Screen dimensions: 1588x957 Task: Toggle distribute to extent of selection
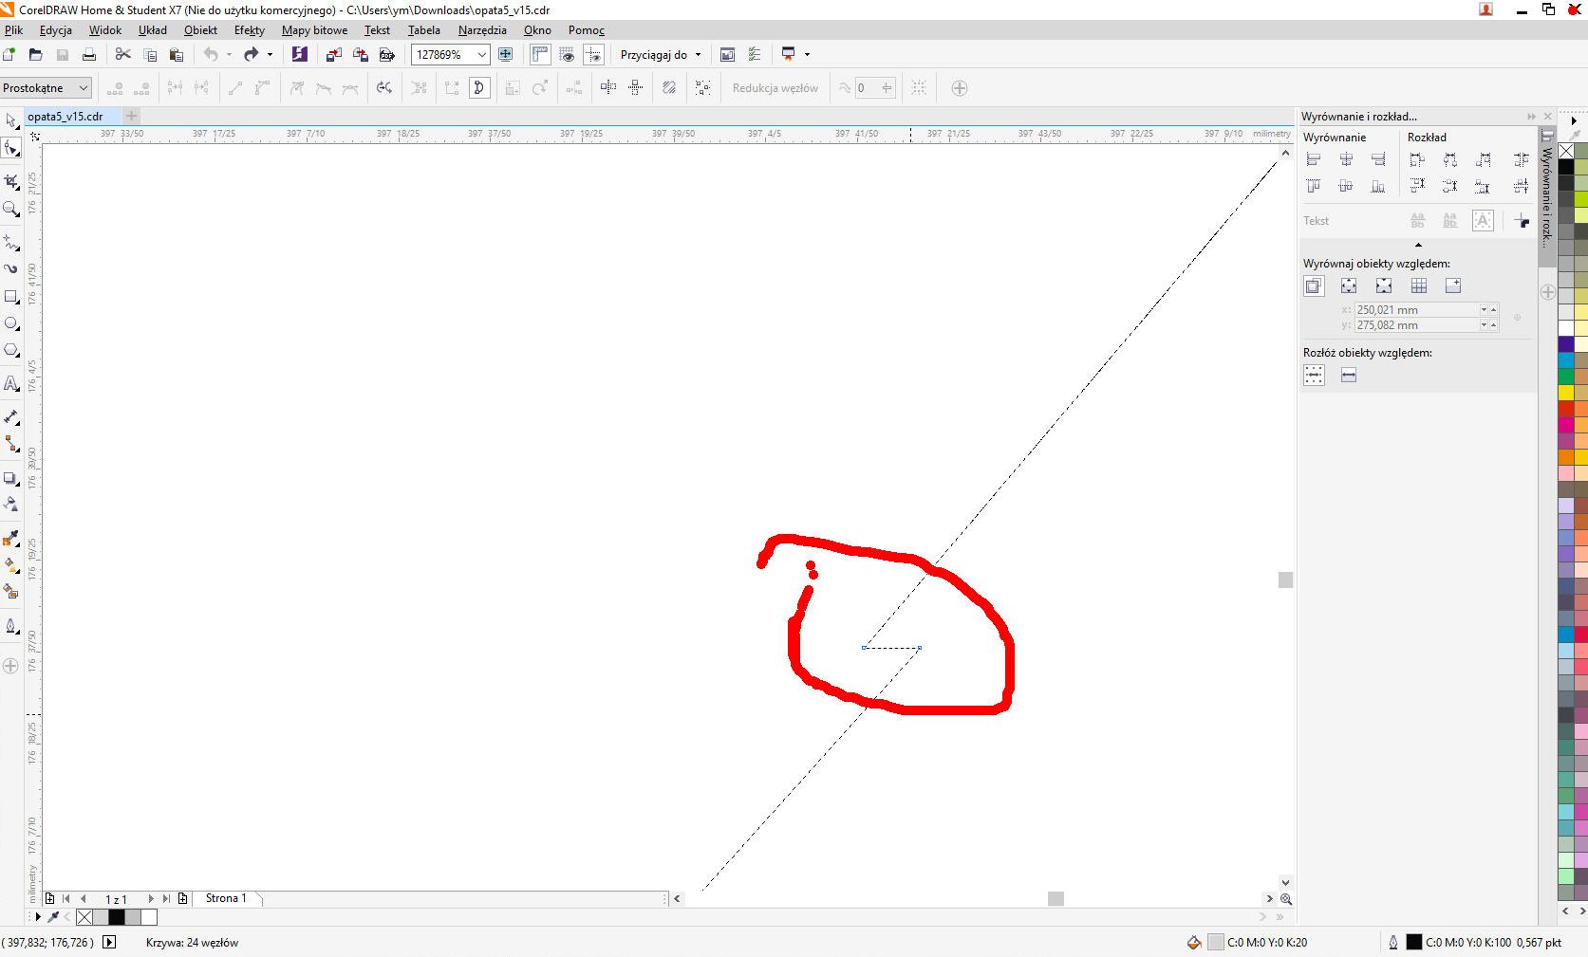tap(1314, 376)
